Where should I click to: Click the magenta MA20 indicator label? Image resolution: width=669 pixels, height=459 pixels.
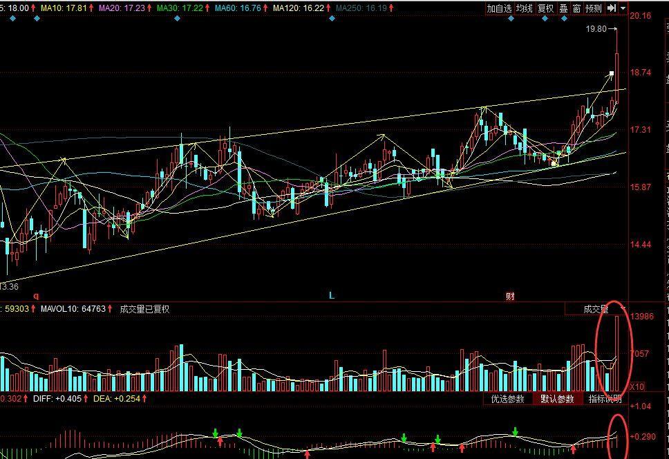(122, 8)
